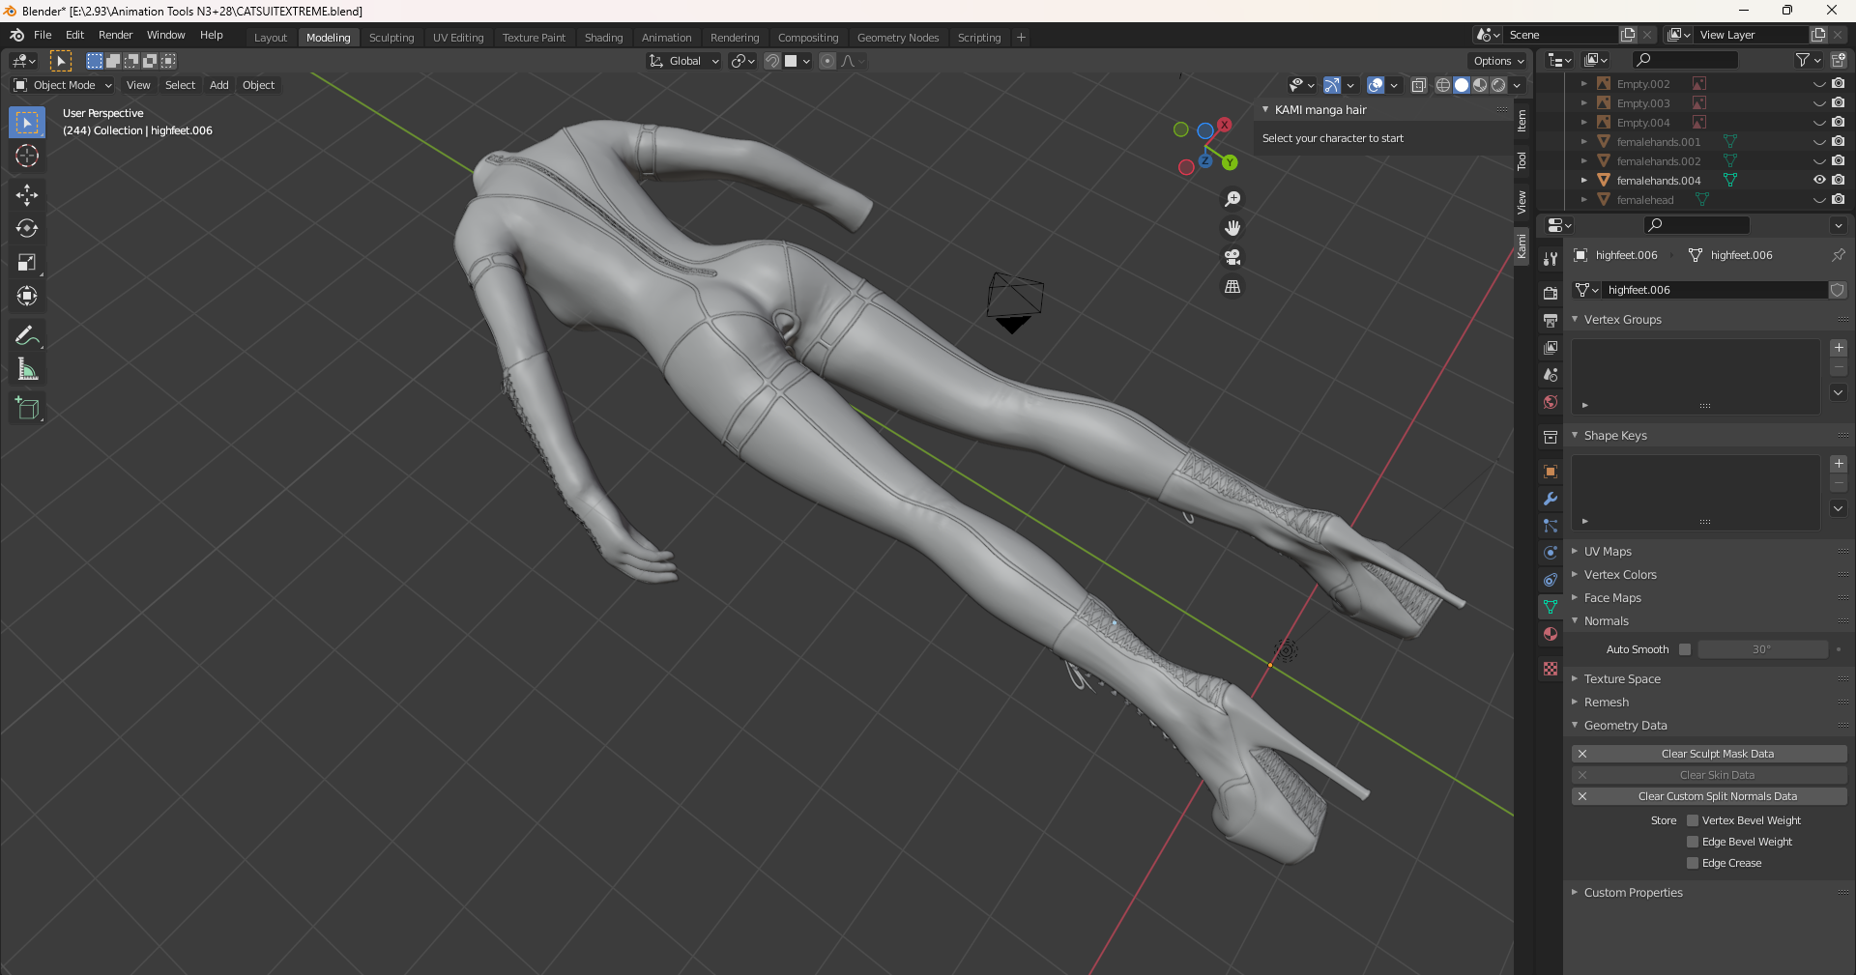Image resolution: width=1856 pixels, height=975 pixels.
Task: Open Physics properties tab
Action: [1551, 553]
